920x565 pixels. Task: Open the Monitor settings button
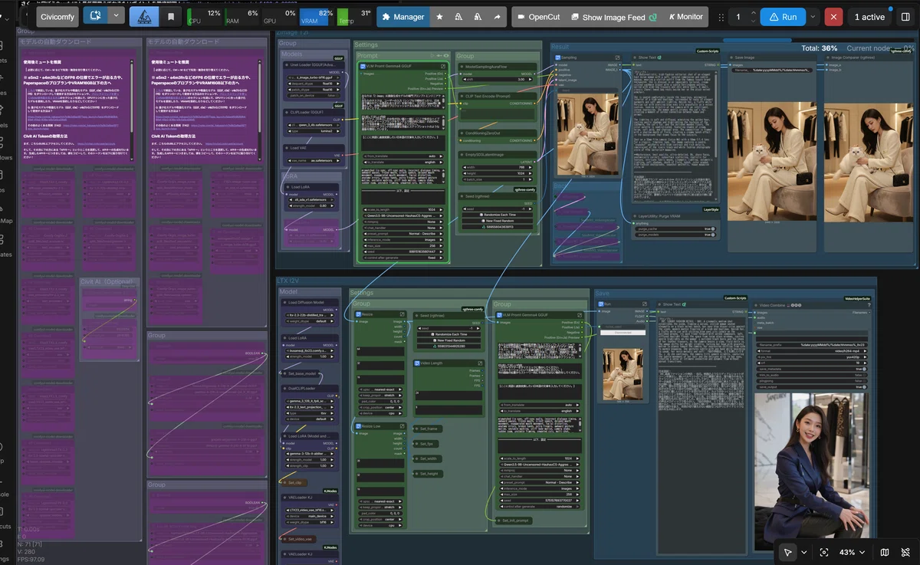tap(685, 16)
